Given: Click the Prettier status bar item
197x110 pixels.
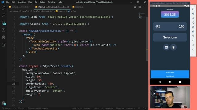Looking at the screenshot, I should click(131, 108).
